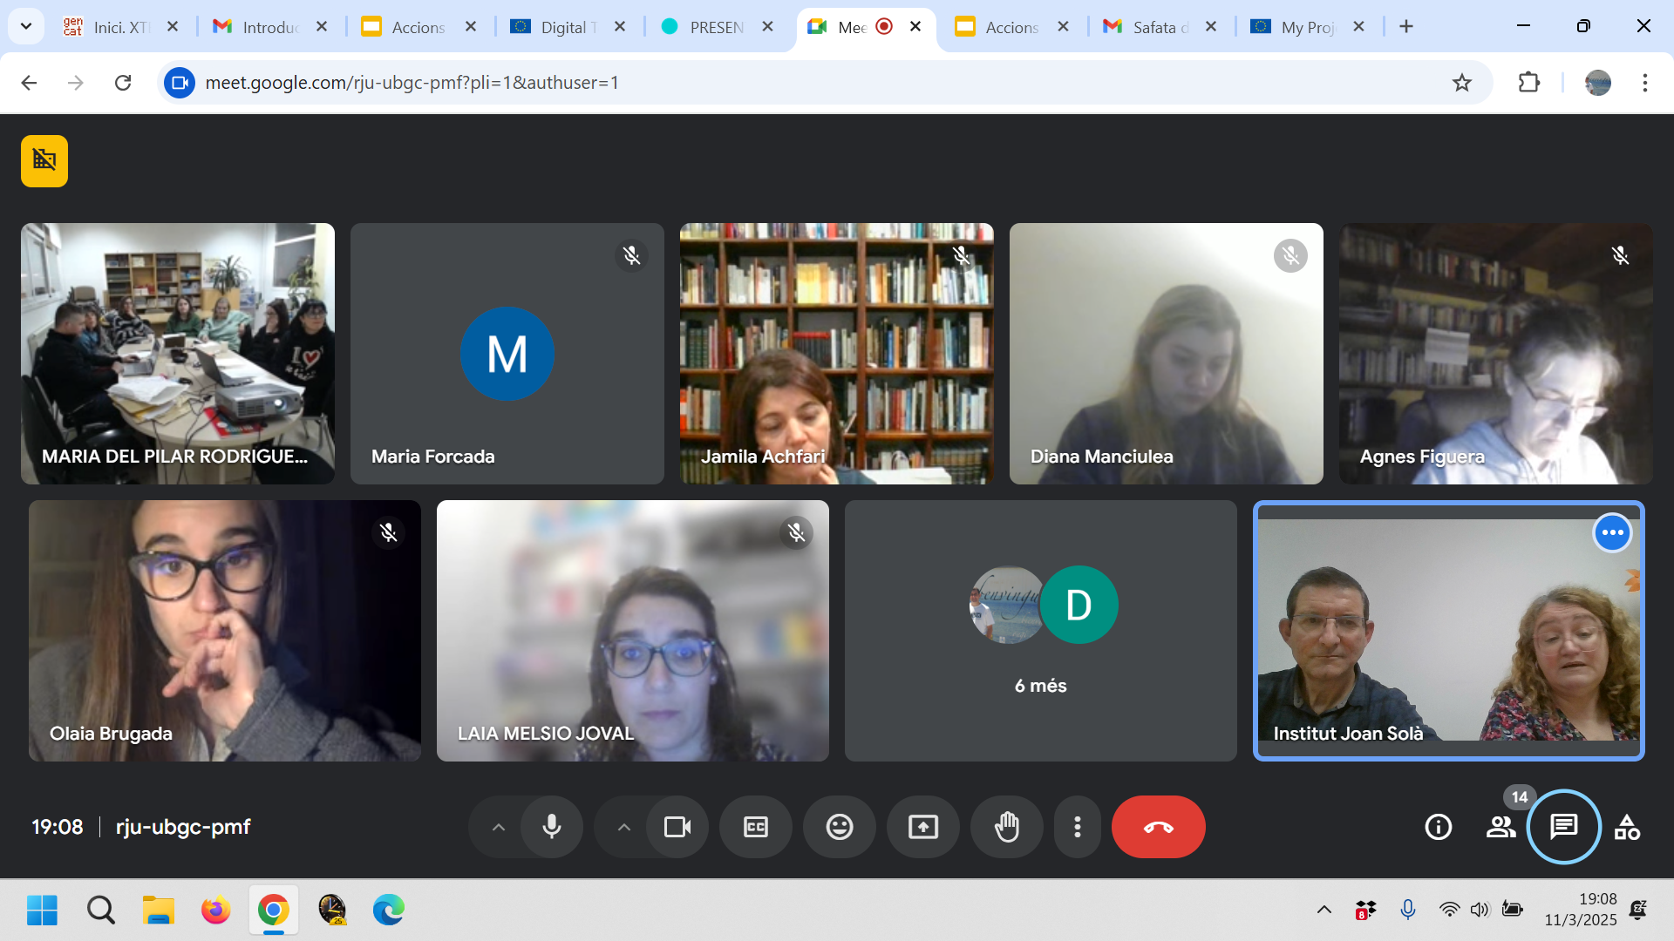Switch to the Safata Gmail tab
The height and width of the screenshot is (941, 1674).
1149,27
